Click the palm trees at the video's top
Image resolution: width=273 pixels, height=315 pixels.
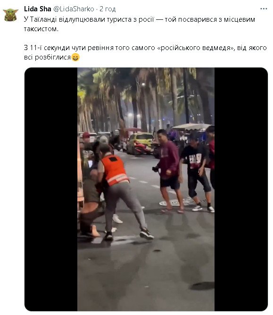[x=146, y=96]
